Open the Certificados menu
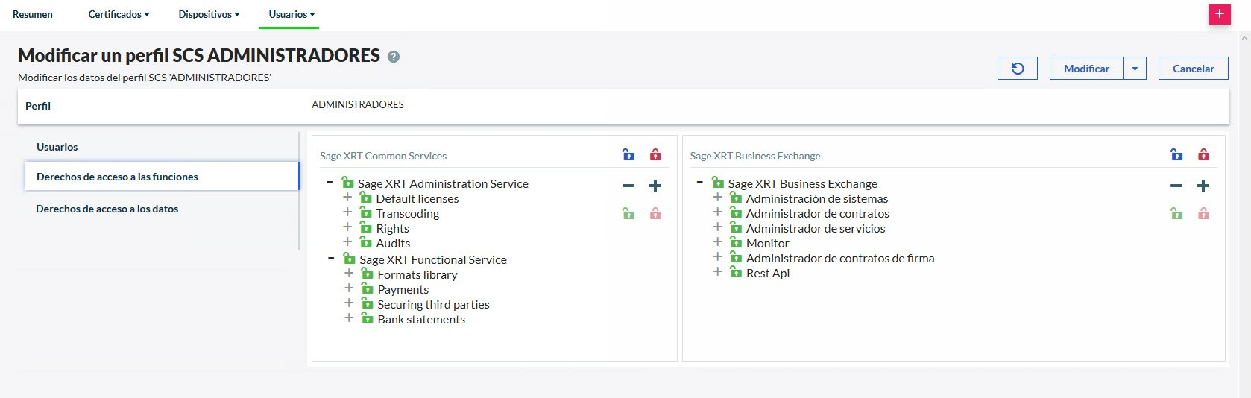 click(x=119, y=14)
